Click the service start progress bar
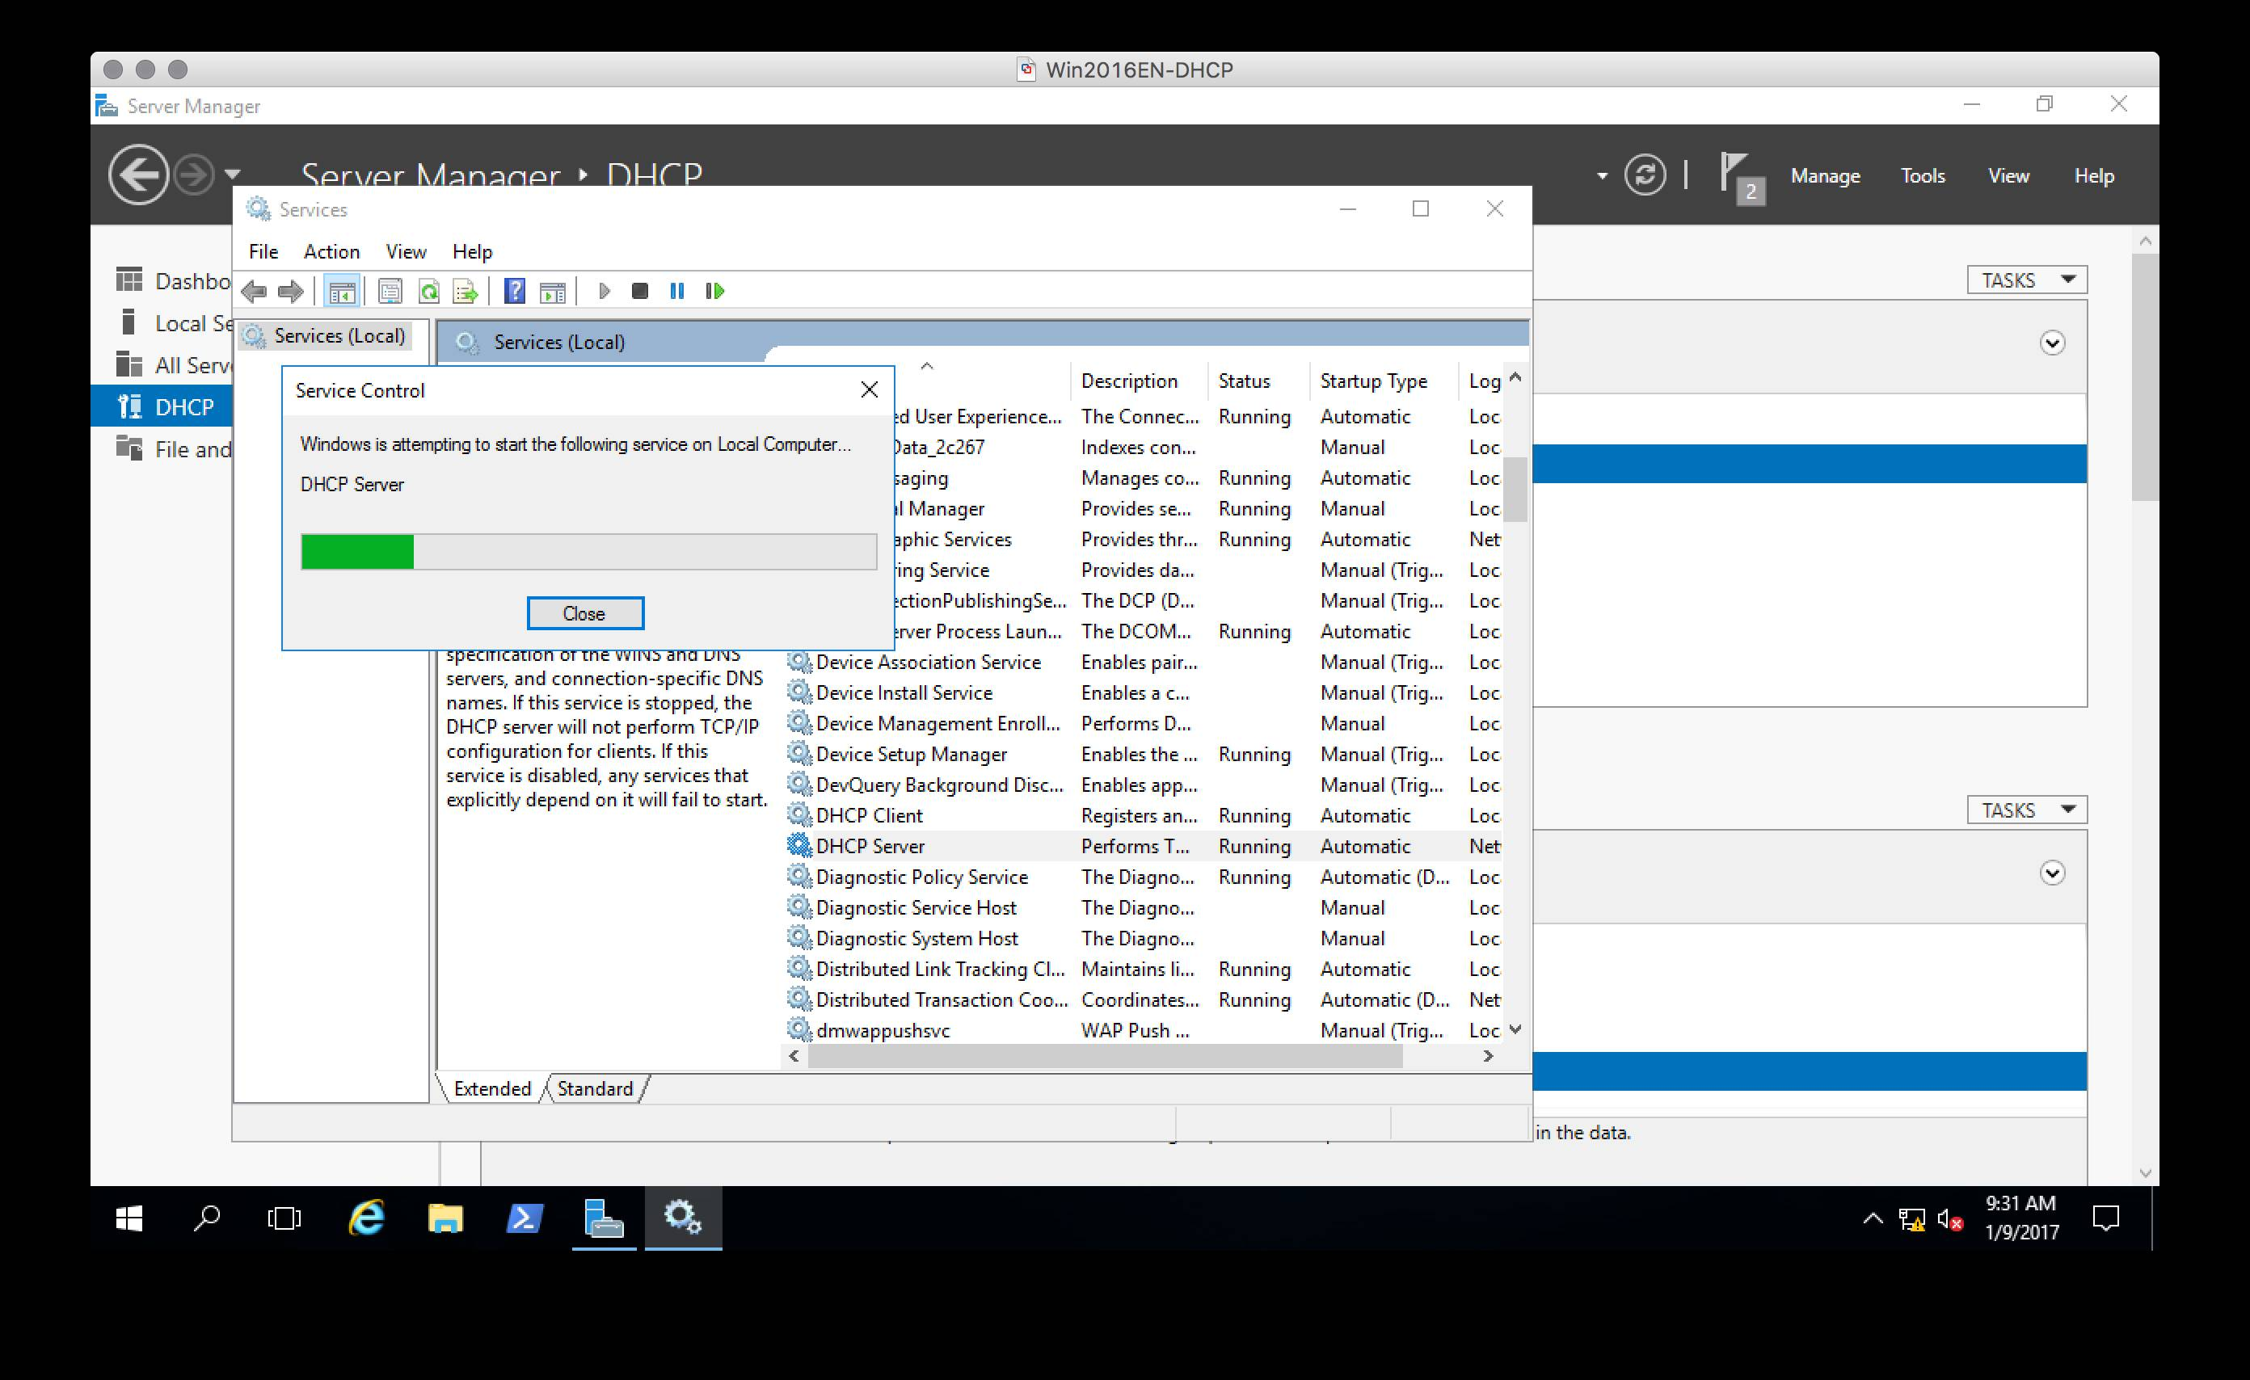The height and width of the screenshot is (1380, 2250). point(588,552)
